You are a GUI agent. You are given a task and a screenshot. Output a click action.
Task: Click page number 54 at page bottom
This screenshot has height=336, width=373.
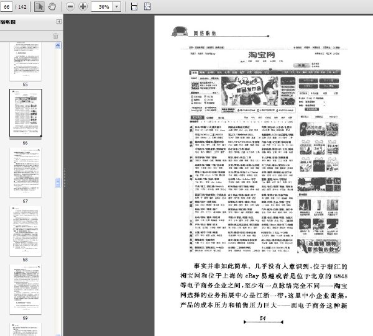pos(262,318)
